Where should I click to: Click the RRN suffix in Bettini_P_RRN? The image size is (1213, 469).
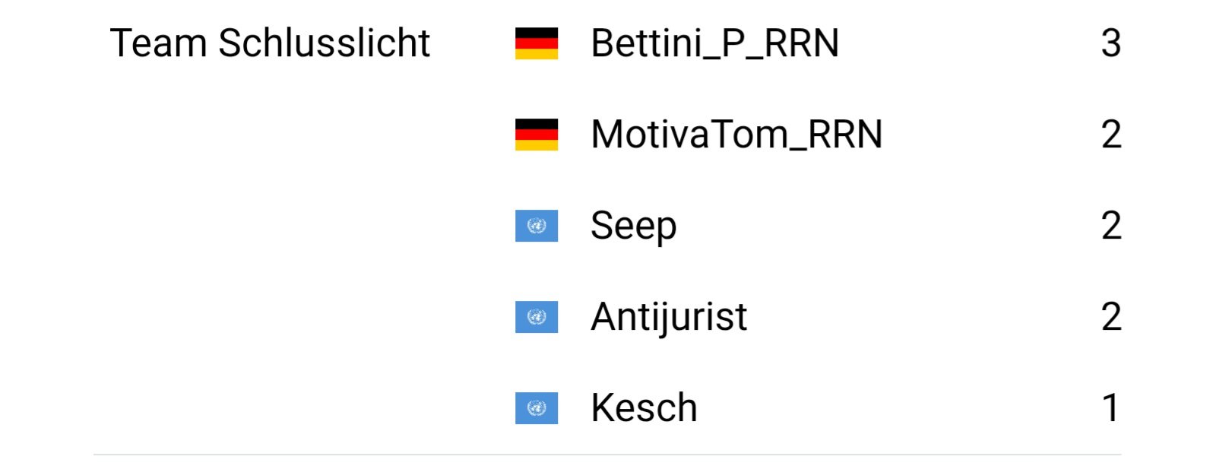point(801,43)
